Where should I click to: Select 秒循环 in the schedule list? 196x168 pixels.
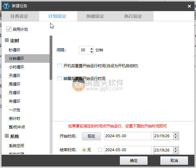coord(27,50)
